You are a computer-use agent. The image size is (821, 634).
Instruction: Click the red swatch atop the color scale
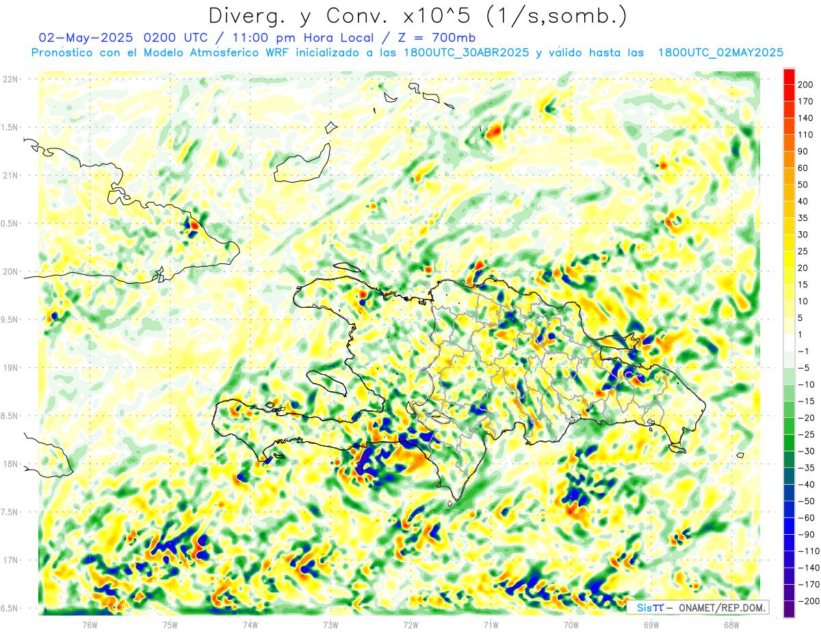coord(789,77)
